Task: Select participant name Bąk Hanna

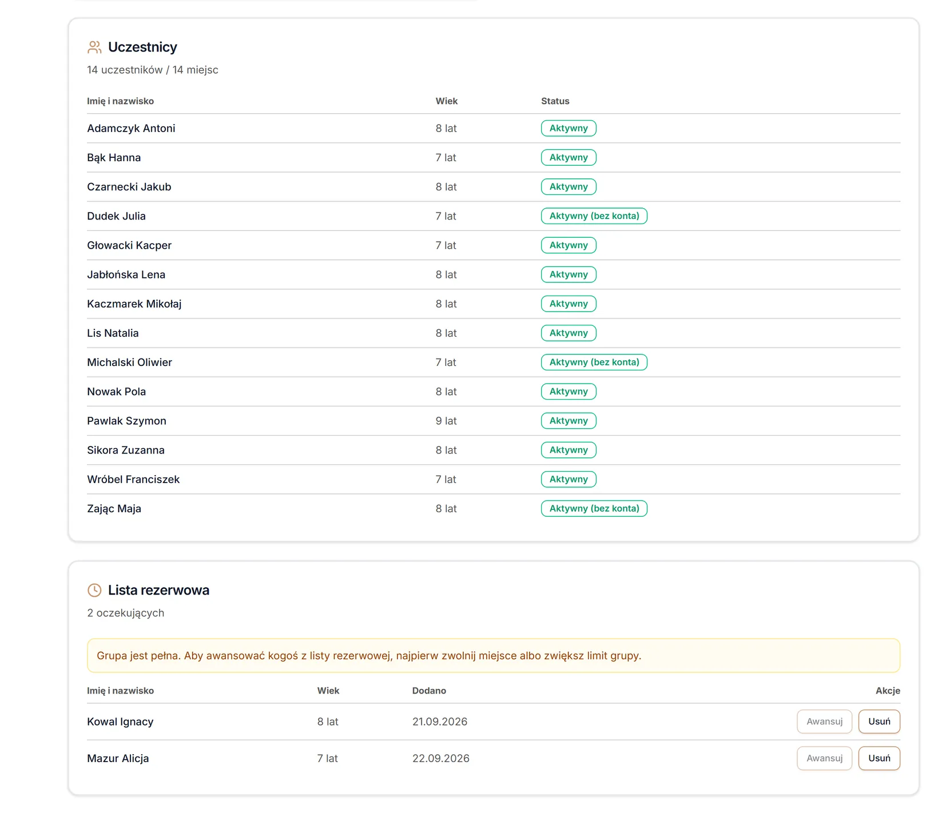Action: click(114, 157)
